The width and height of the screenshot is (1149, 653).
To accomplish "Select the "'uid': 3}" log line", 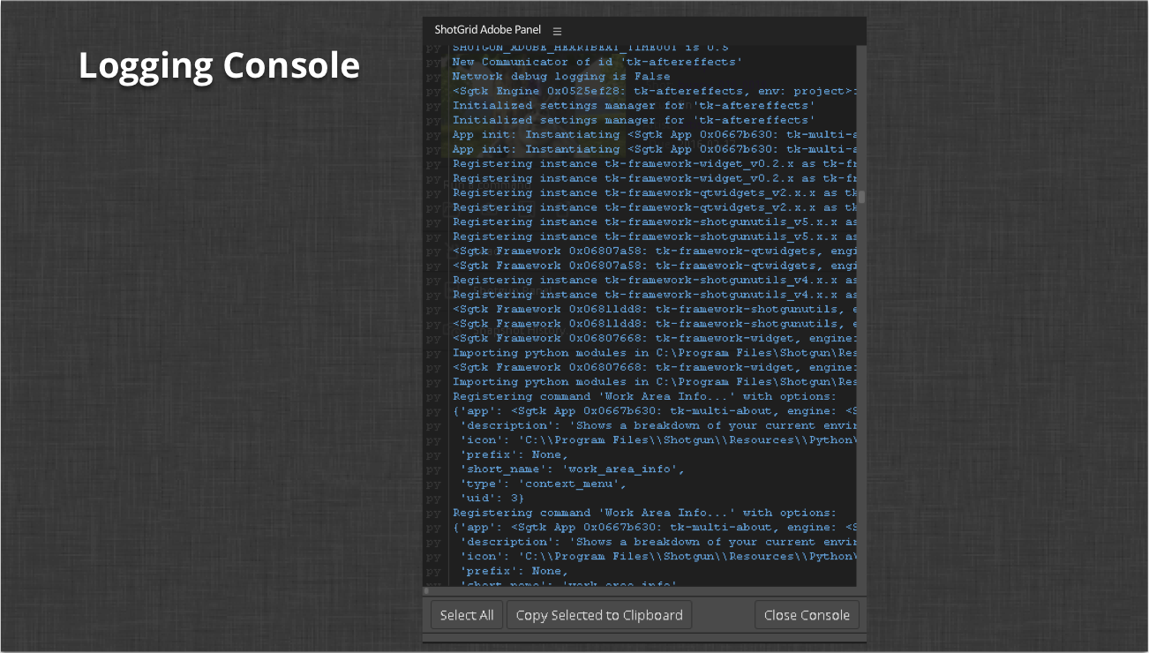I will coord(492,499).
